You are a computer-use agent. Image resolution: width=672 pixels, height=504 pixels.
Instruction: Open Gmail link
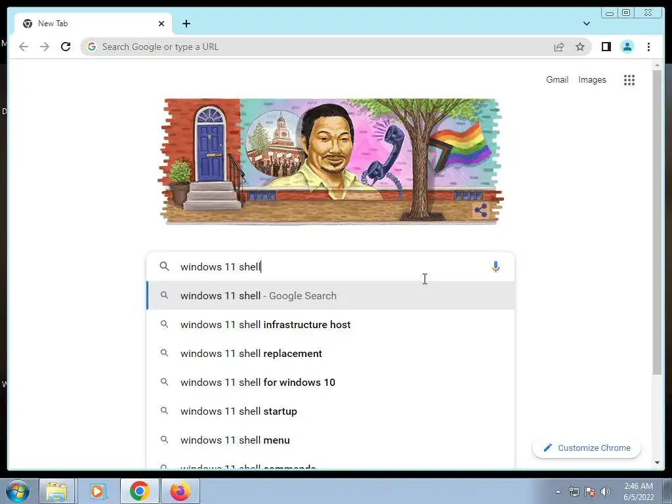(x=557, y=79)
